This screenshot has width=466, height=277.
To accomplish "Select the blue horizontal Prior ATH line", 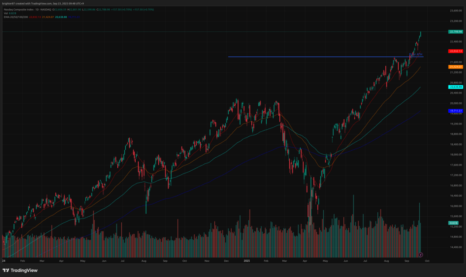I will click(305, 57).
